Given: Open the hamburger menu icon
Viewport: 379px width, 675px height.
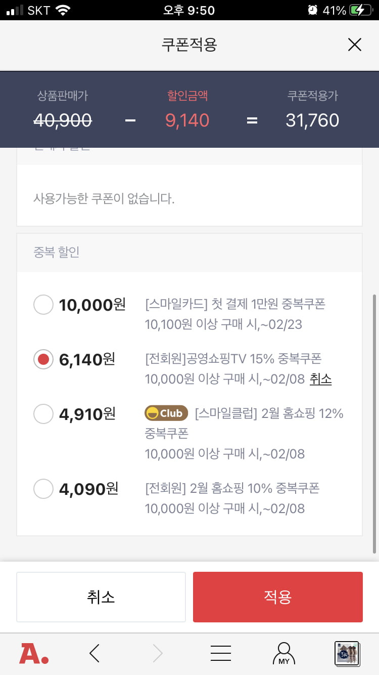Looking at the screenshot, I should 221,653.
